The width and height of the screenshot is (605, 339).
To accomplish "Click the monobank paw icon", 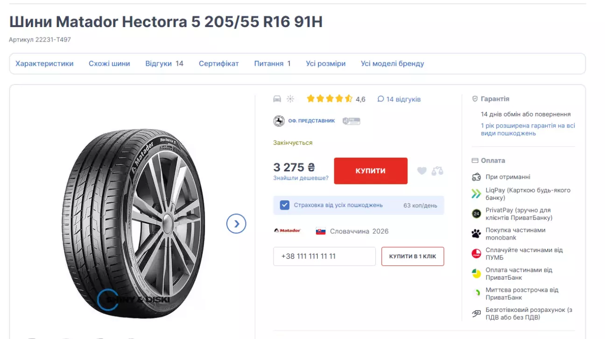I will coord(476,233).
